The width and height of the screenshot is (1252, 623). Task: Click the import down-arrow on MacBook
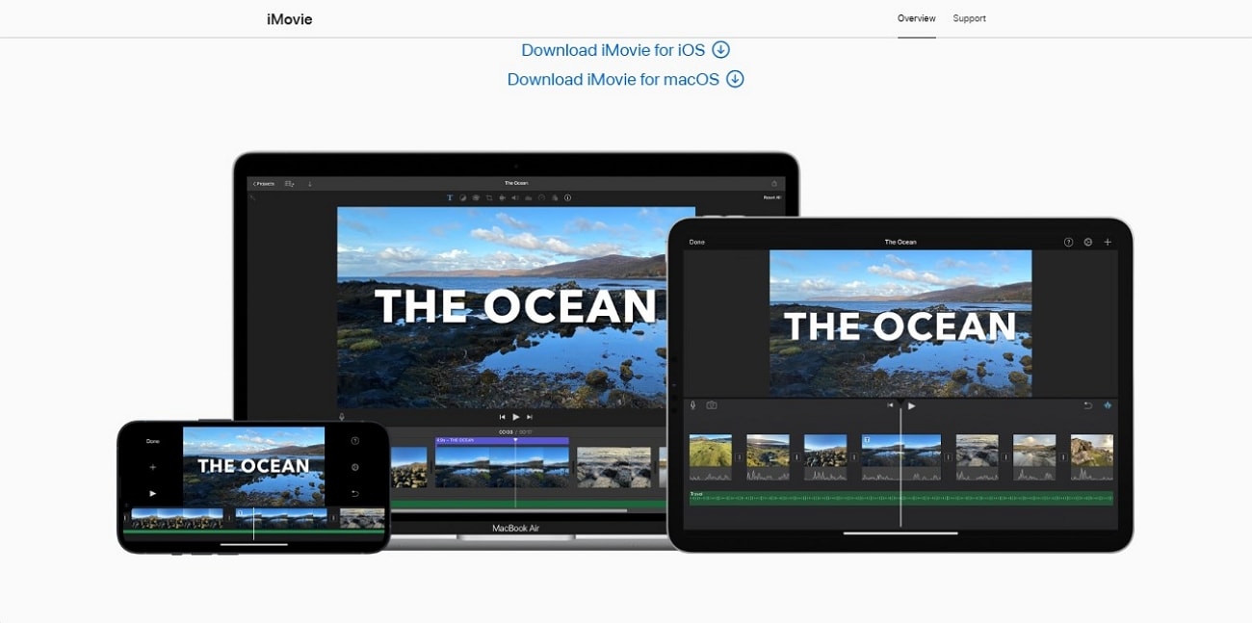[x=309, y=183]
